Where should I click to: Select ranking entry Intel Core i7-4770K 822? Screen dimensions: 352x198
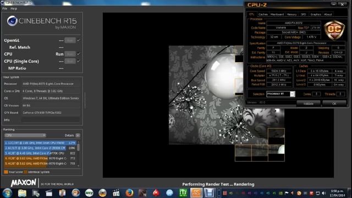click(40, 153)
